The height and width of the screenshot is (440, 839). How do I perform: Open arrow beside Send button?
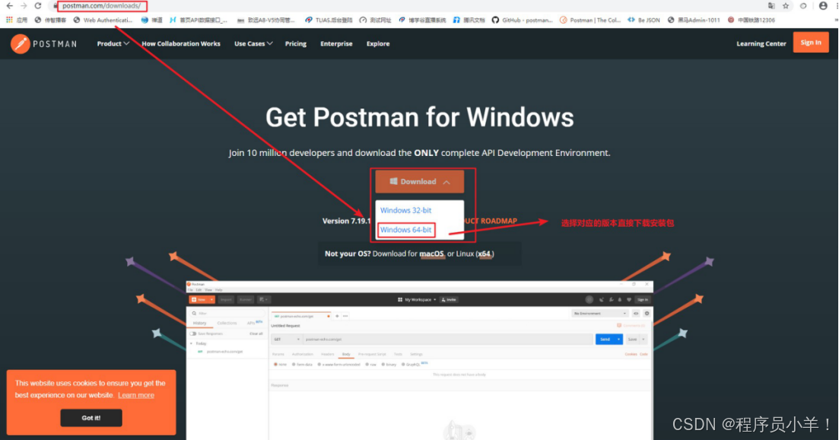(618, 340)
